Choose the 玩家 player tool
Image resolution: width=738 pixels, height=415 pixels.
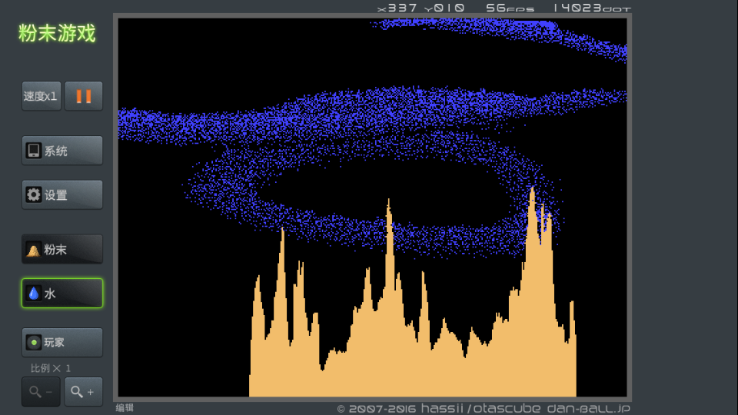tap(62, 343)
